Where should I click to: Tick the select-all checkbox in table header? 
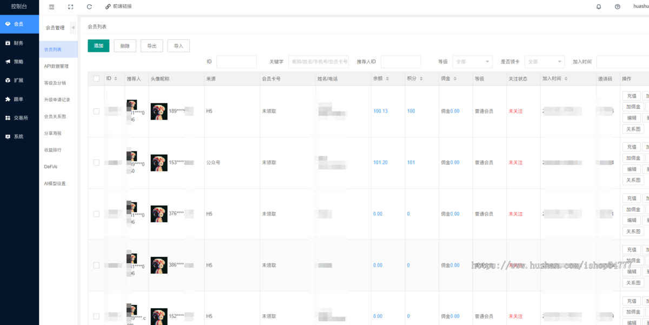pyautogui.click(x=96, y=78)
